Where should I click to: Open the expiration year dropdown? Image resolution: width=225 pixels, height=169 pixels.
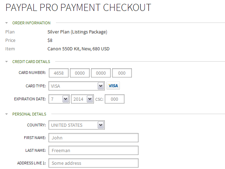click(82, 99)
